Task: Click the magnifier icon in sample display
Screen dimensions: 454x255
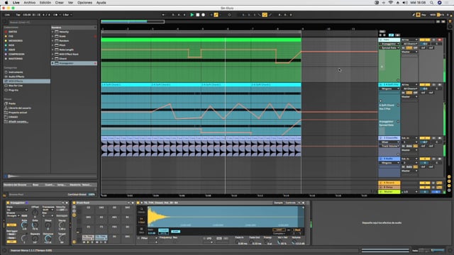Action: tap(141, 209)
